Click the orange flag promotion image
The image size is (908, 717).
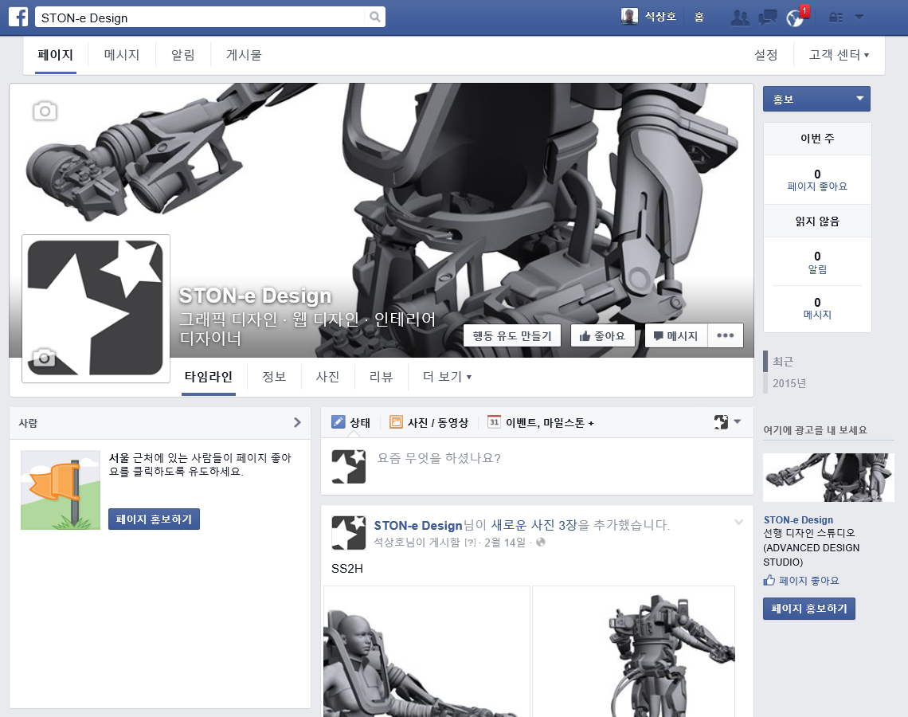click(61, 490)
